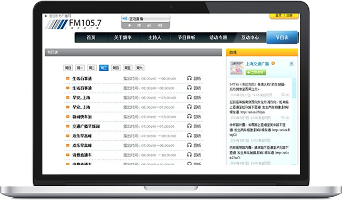
Task: Click headphone icon on first 生活百事通 row
Action: [189, 78]
